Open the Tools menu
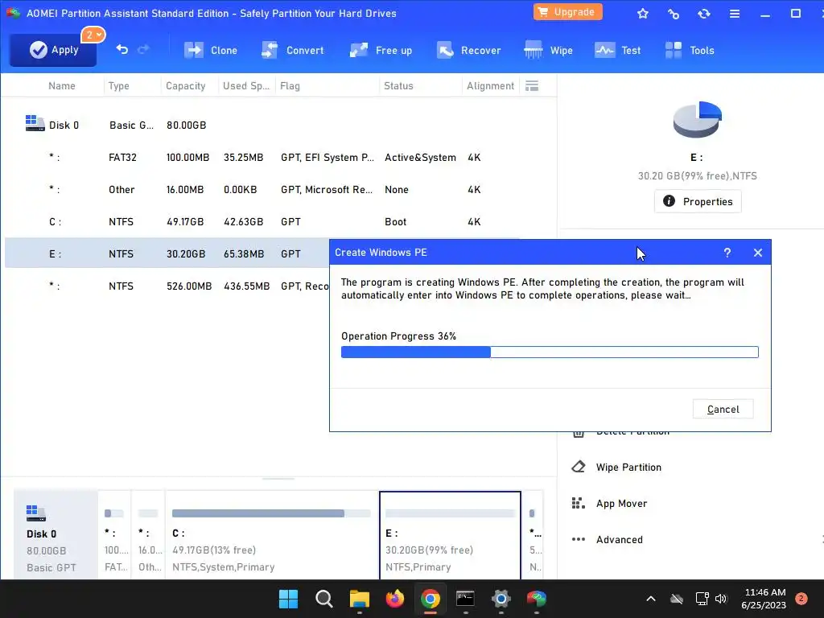 [x=690, y=51]
